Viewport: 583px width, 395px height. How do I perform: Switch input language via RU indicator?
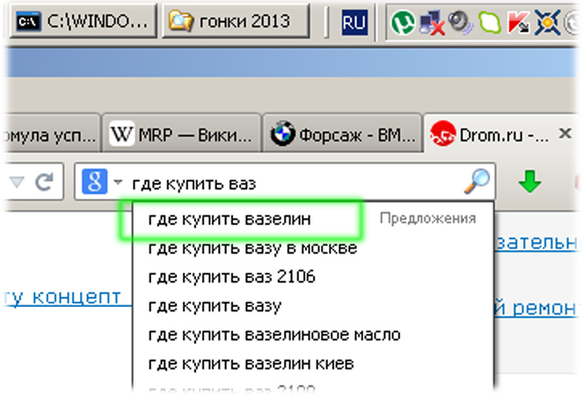(x=354, y=19)
